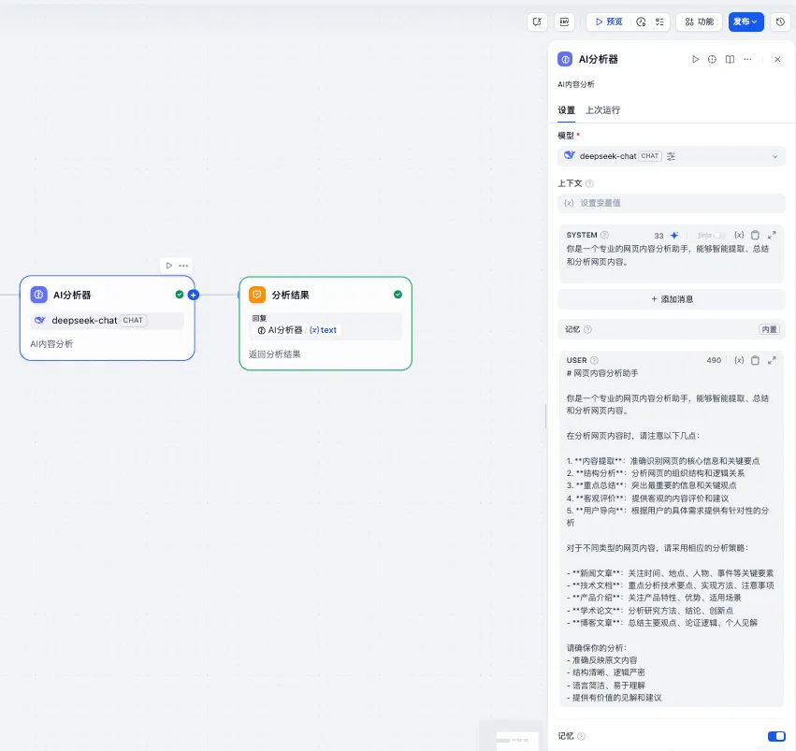Insert variable in USER prompt
This screenshot has width=796, height=751.
pyautogui.click(x=739, y=360)
